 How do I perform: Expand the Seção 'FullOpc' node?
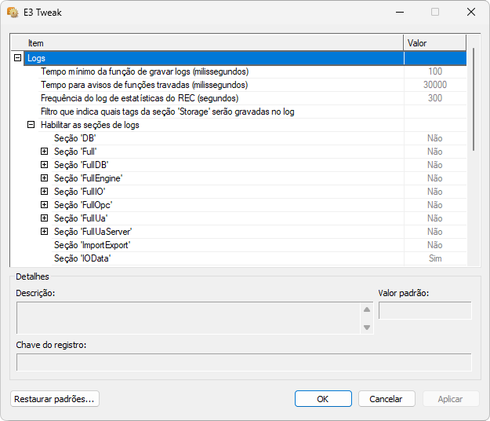click(45, 205)
